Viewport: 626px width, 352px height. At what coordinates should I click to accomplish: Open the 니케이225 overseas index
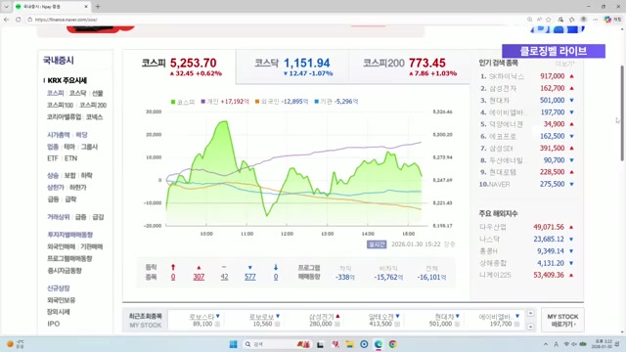tap(496, 275)
